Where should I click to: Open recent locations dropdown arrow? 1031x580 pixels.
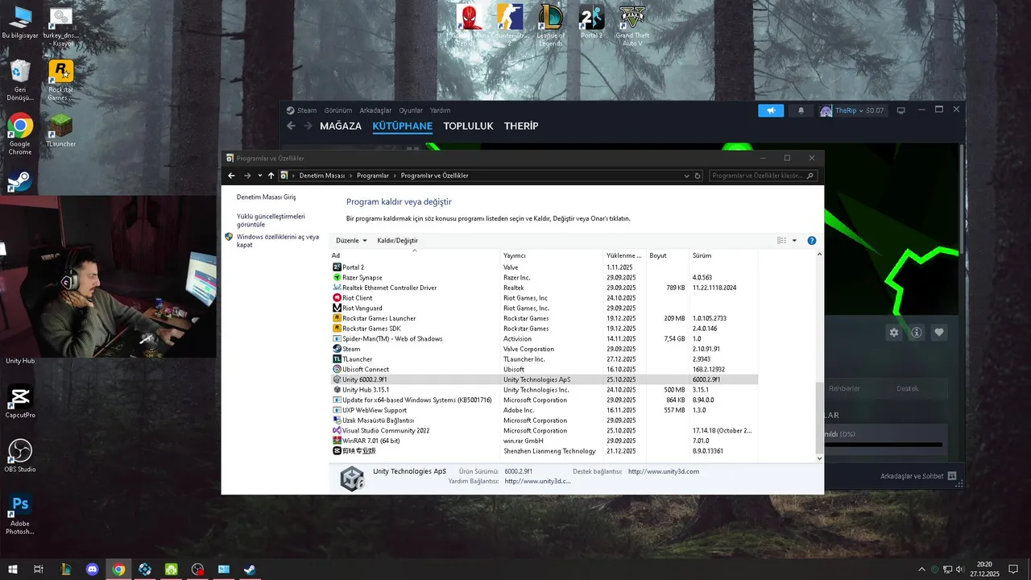point(259,176)
